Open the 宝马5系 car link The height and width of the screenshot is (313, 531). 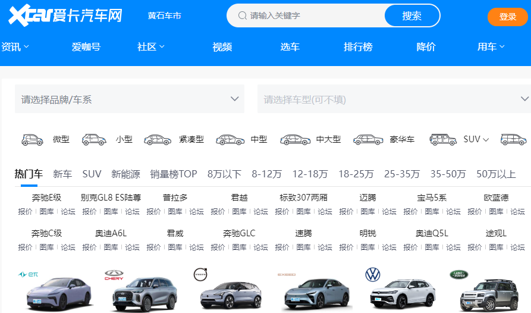[x=432, y=198]
